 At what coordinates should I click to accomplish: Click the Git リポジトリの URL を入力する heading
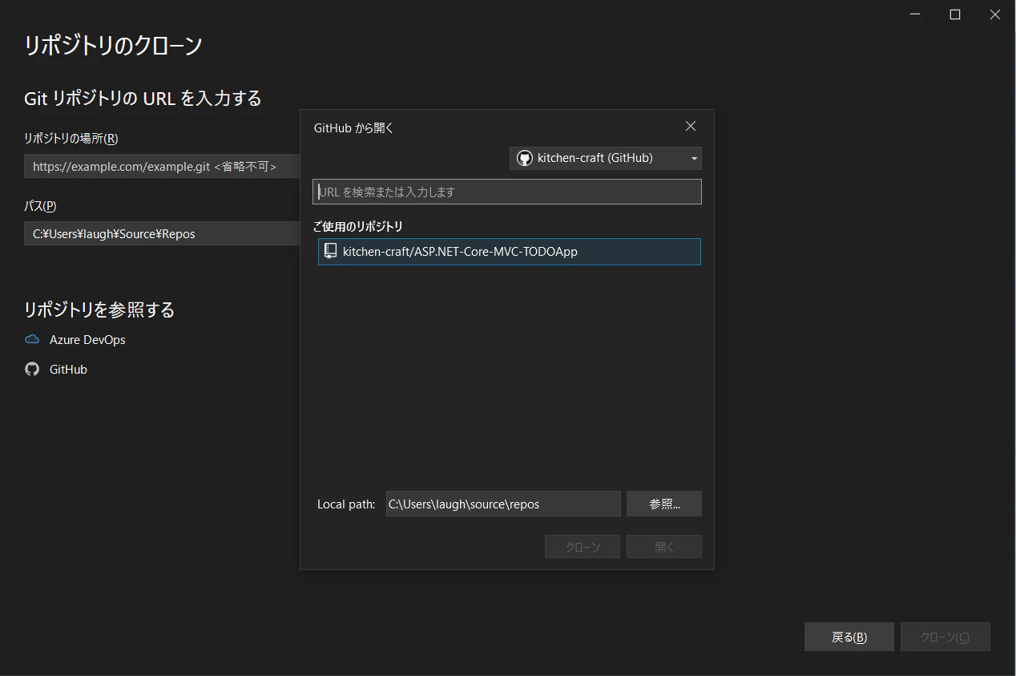[143, 98]
